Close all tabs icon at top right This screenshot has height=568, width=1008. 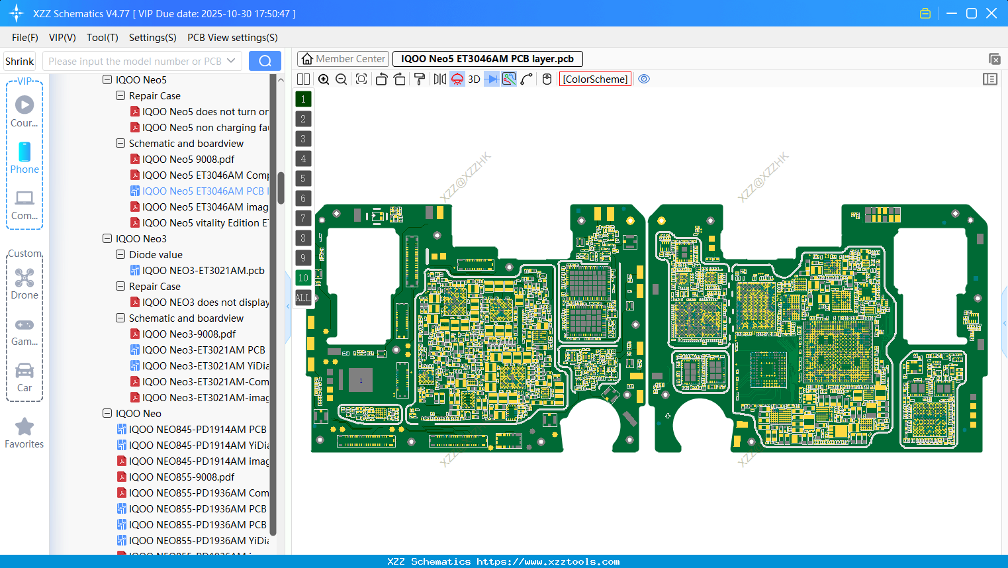click(x=994, y=59)
